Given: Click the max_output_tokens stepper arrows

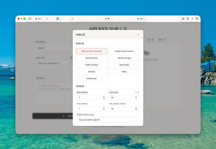Looking at the screenshot, I should (x=136, y=109).
